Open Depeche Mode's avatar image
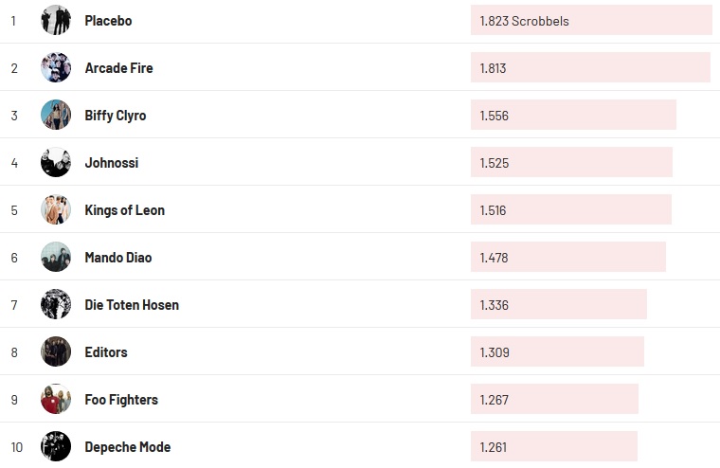Screen dimensions: 720x468 56,446
